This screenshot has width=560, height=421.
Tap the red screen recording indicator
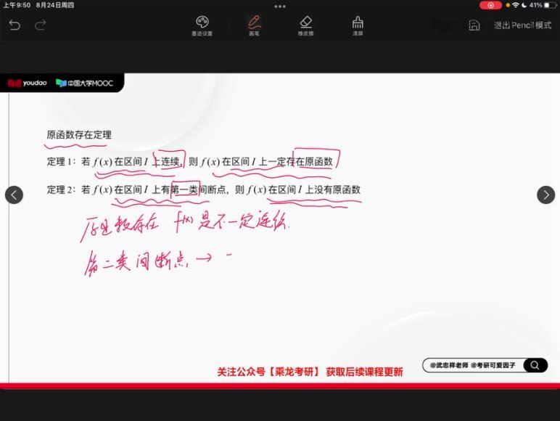pyautogui.click(x=490, y=5)
